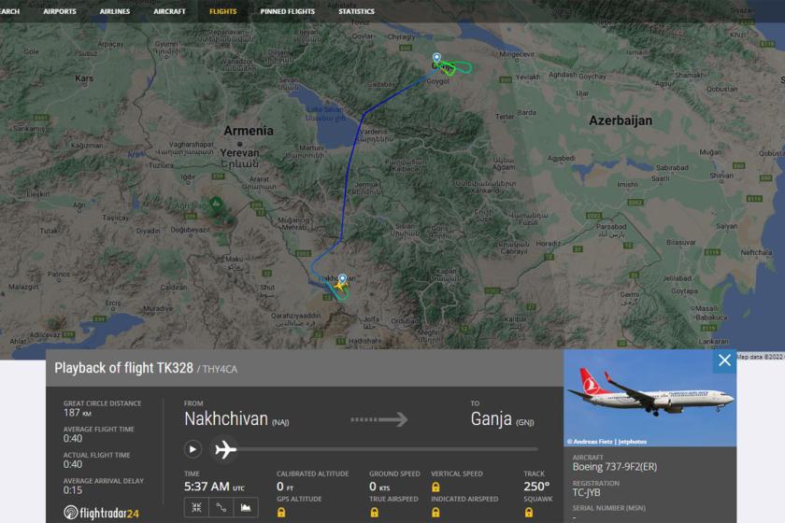This screenshot has height=523, width=785.
Task: Click the Yerevan city label on map
Action: pos(240,152)
